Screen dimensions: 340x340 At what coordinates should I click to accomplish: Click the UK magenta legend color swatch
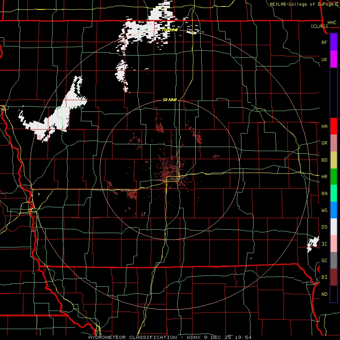tap(334, 59)
